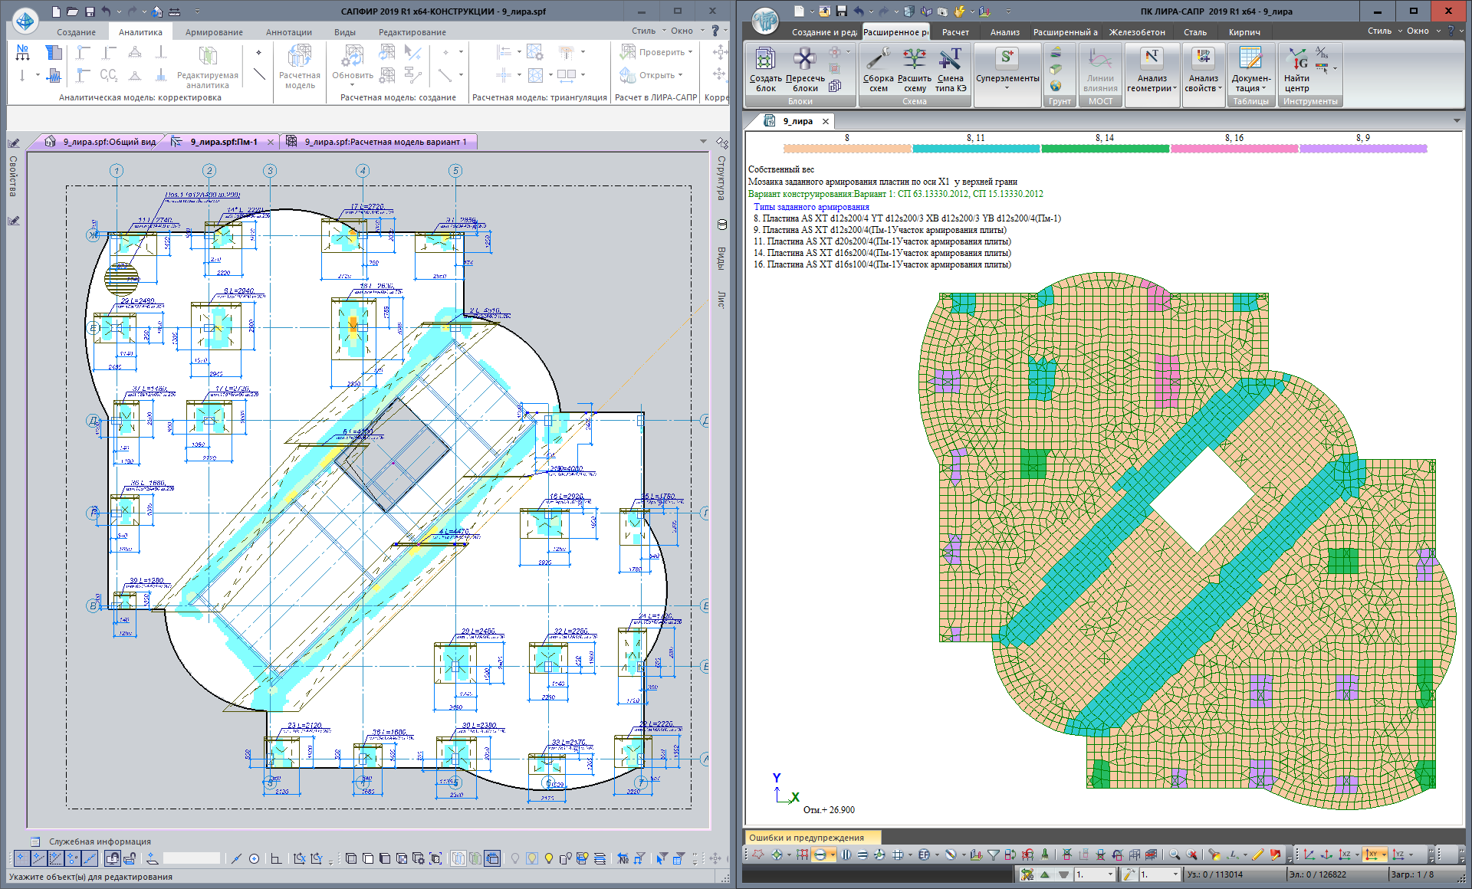The width and height of the screenshot is (1472, 889).
Task: Switch to the Армирование ribbon tab
Action: (214, 32)
